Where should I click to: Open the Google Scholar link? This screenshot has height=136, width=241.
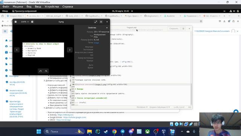pyautogui.click(x=75, y=117)
